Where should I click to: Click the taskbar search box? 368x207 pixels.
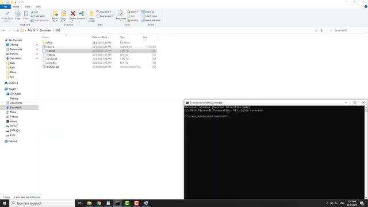point(42,203)
